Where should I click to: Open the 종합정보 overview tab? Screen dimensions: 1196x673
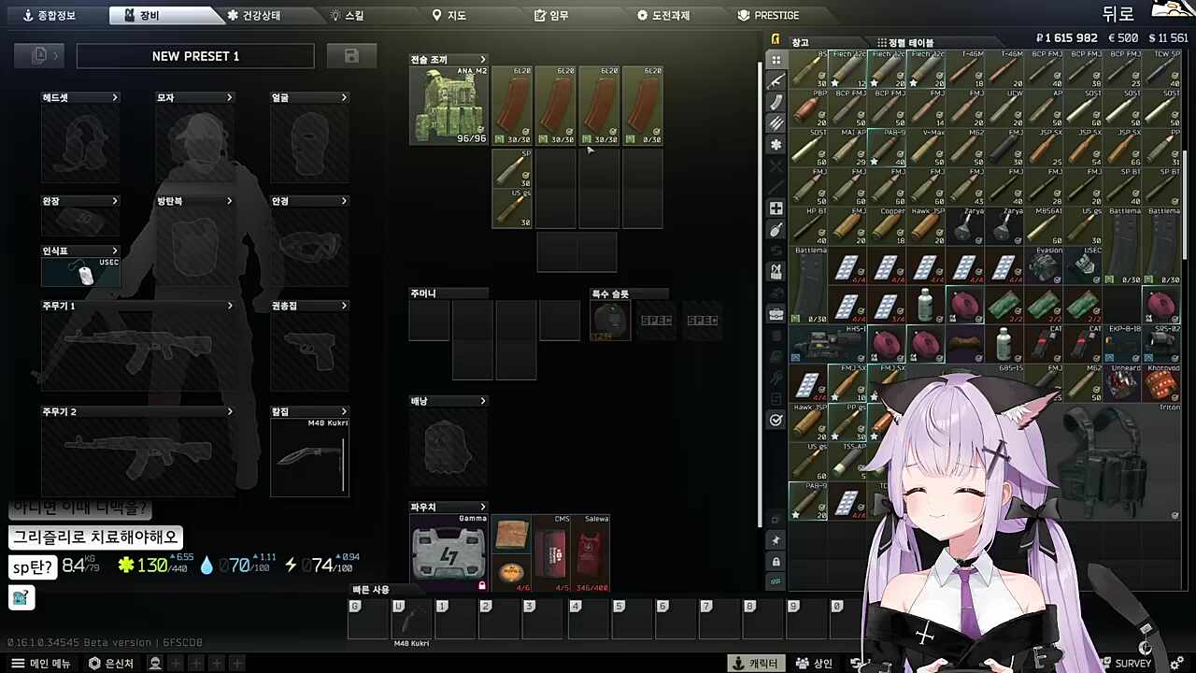(50, 15)
